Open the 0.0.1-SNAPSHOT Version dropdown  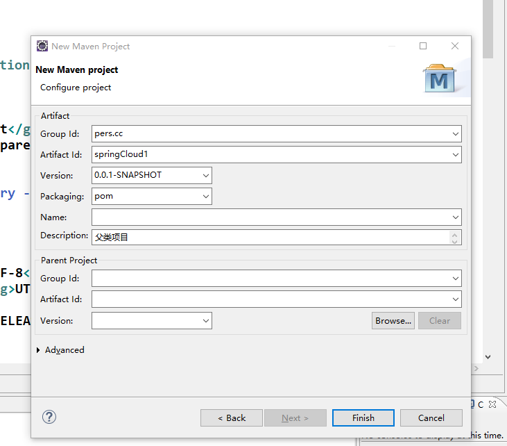click(x=206, y=175)
